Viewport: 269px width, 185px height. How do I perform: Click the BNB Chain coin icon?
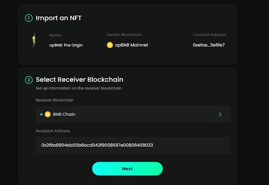pyautogui.click(x=48, y=114)
